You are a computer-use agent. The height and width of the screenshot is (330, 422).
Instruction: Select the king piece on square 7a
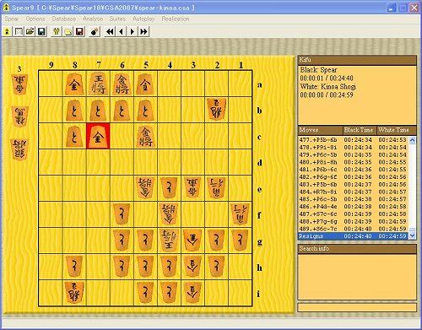(98, 84)
